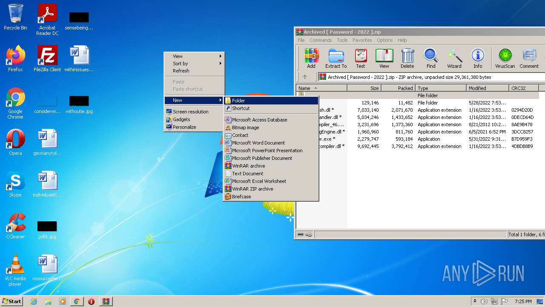The image size is (545, 307).
Task: Choose Gadgets from context menu
Action: (194, 119)
